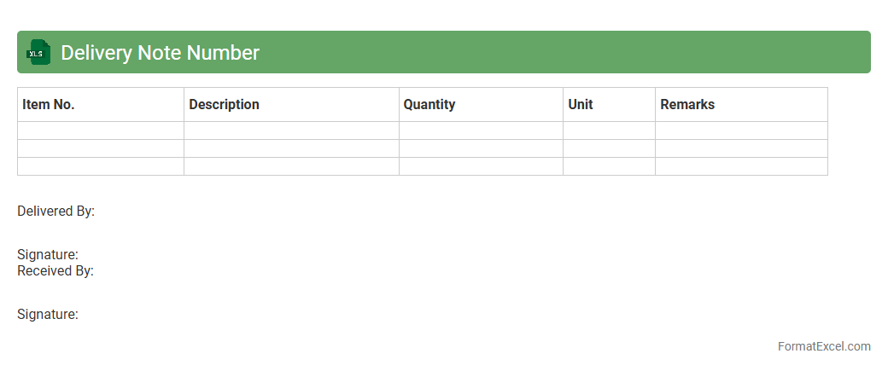888x371 pixels.
Task: Click the Quantity column header
Action: point(429,105)
